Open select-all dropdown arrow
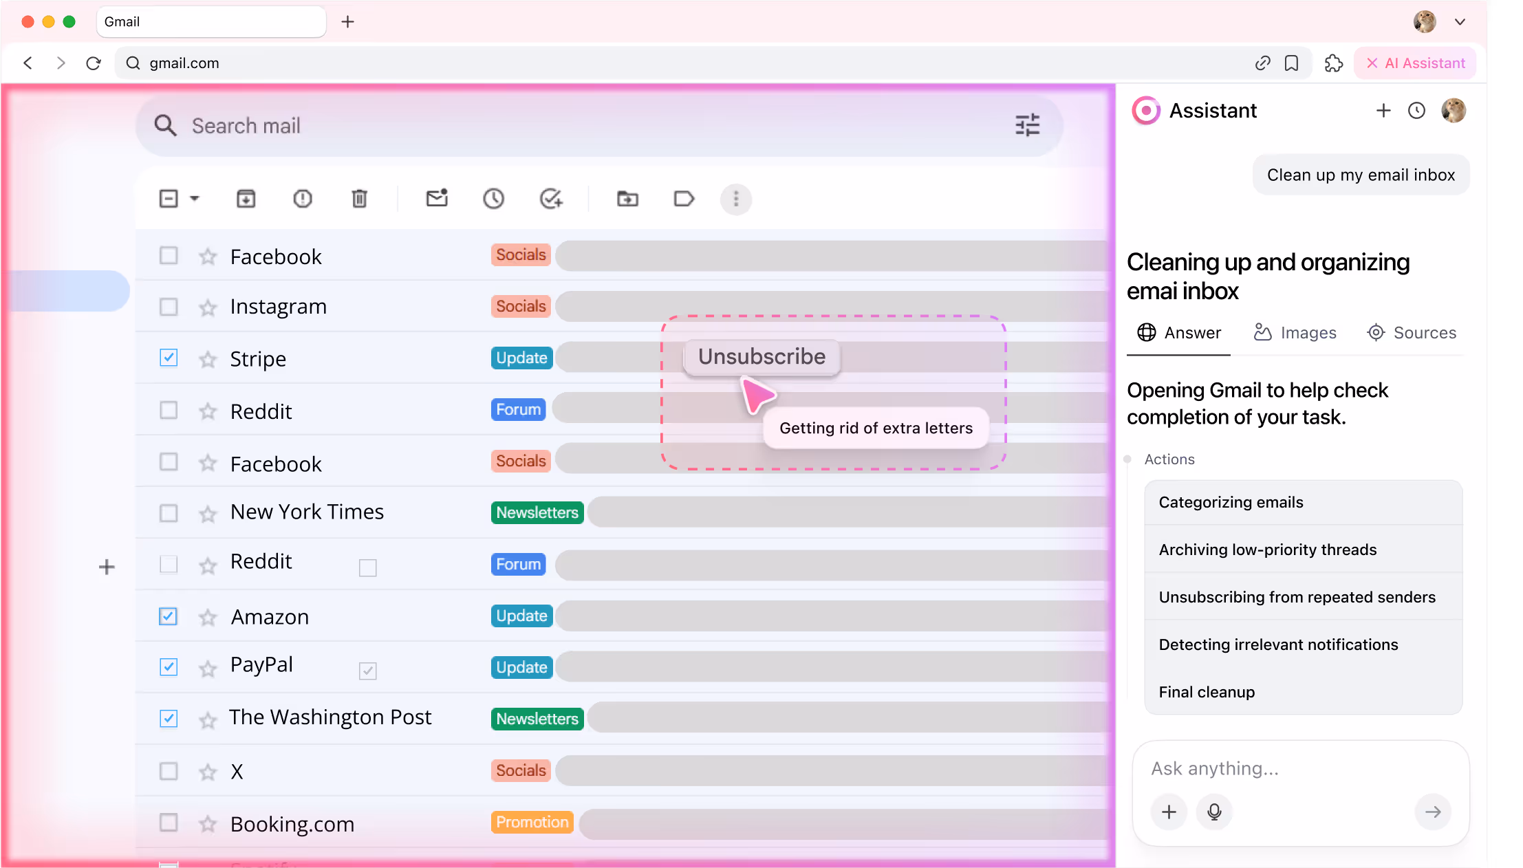The width and height of the screenshot is (1523, 868). click(195, 199)
